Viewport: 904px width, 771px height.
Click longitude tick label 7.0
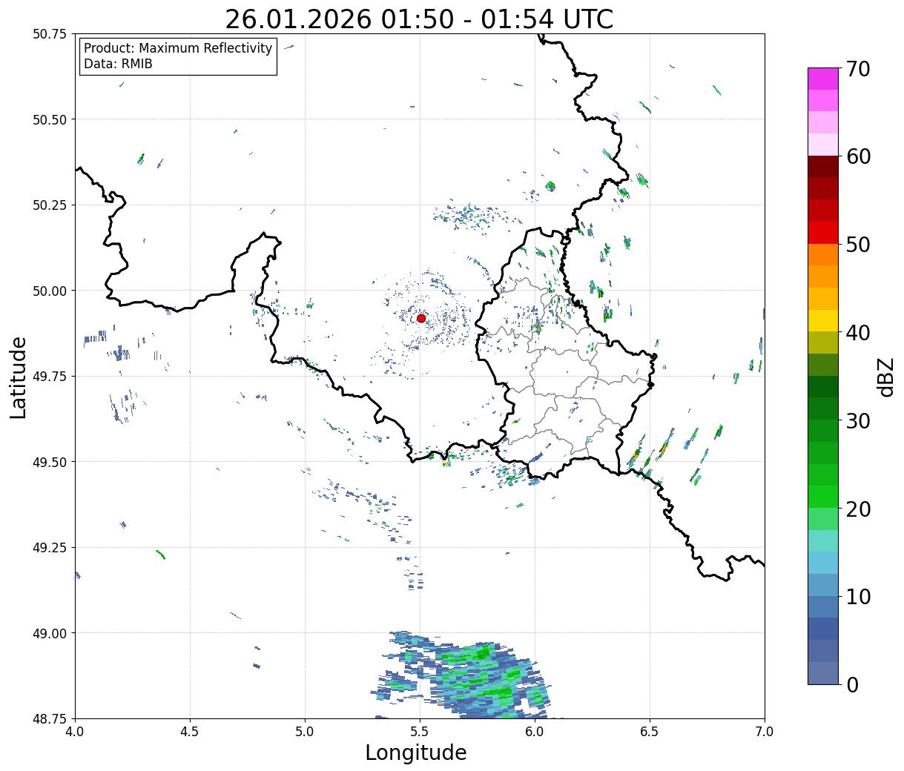[765, 732]
